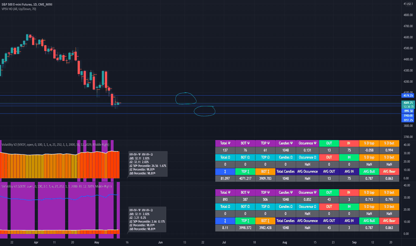
Task: Click the 16 date on time axis
Action: click(x=127, y=242)
